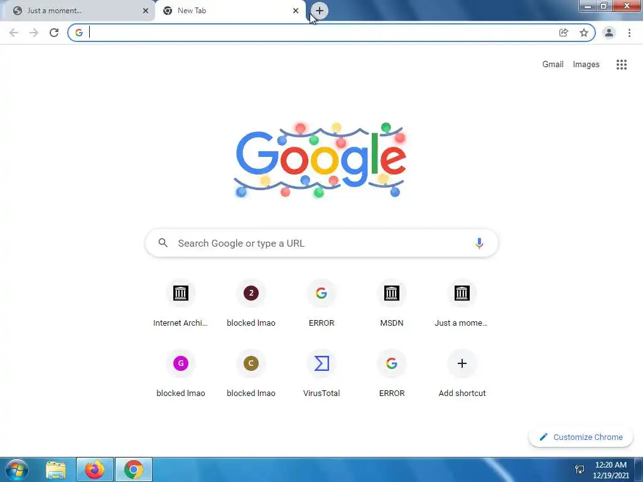The width and height of the screenshot is (643, 482).
Task: Open the Gmail link
Action: [x=553, y=65]
